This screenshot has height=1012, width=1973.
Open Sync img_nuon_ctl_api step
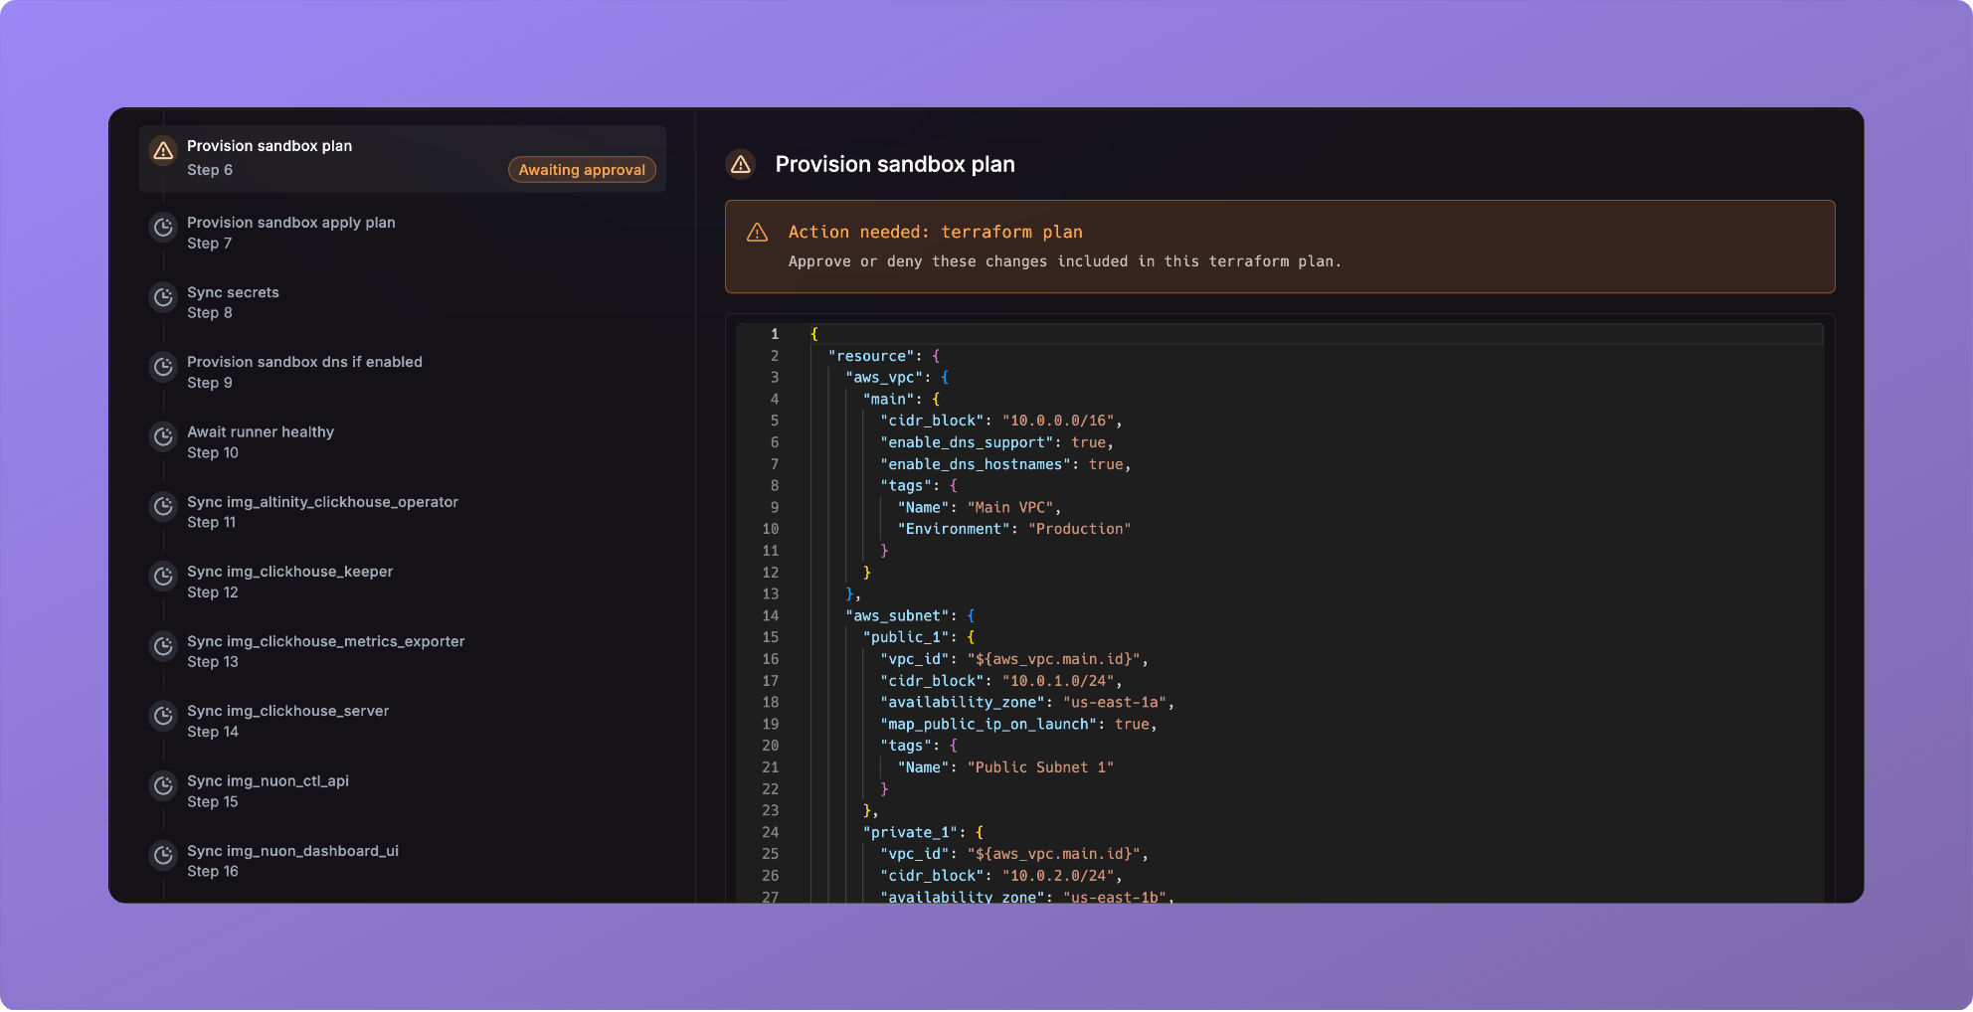click(x=403, y=791)
